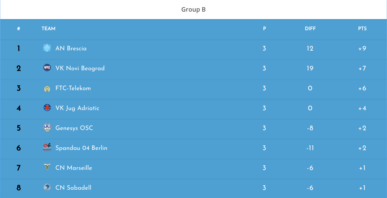387x198 pixels.
Task: Sort by the PTS column header
Action: 362,29
